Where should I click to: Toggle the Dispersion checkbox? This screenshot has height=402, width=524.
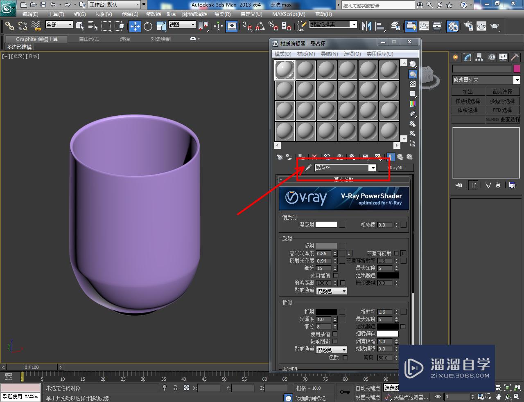[x=345, y=357]
